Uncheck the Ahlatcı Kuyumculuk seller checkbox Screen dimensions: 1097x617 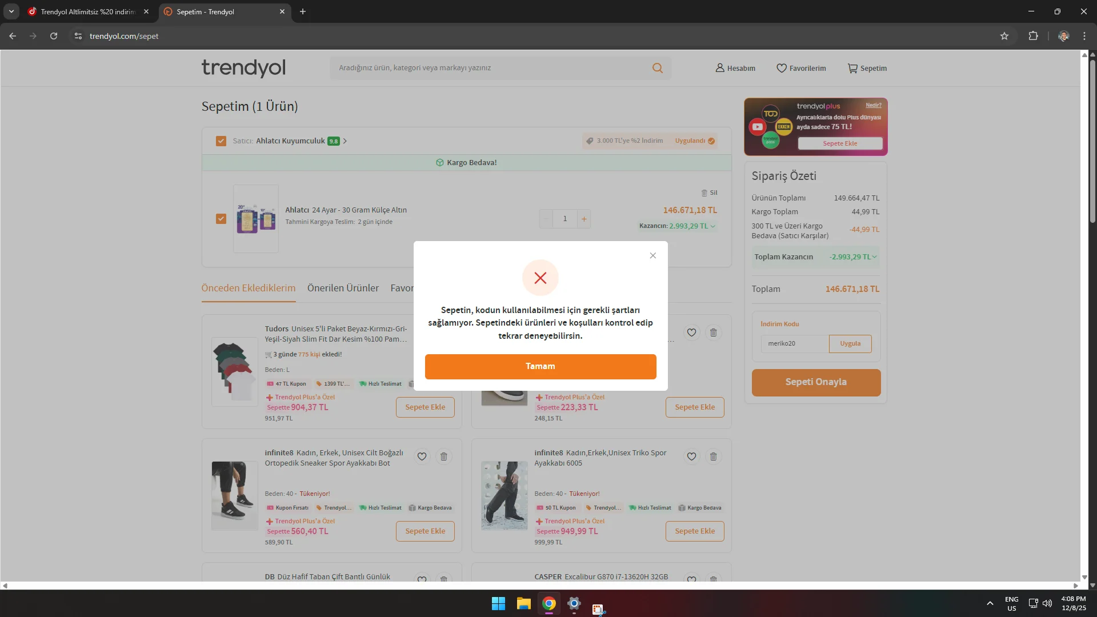click(221, 141)
